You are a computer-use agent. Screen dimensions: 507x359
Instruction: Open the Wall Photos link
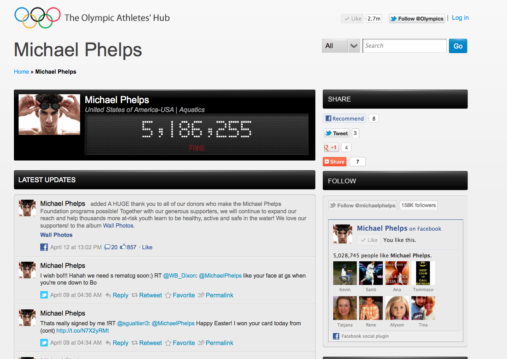56,235
